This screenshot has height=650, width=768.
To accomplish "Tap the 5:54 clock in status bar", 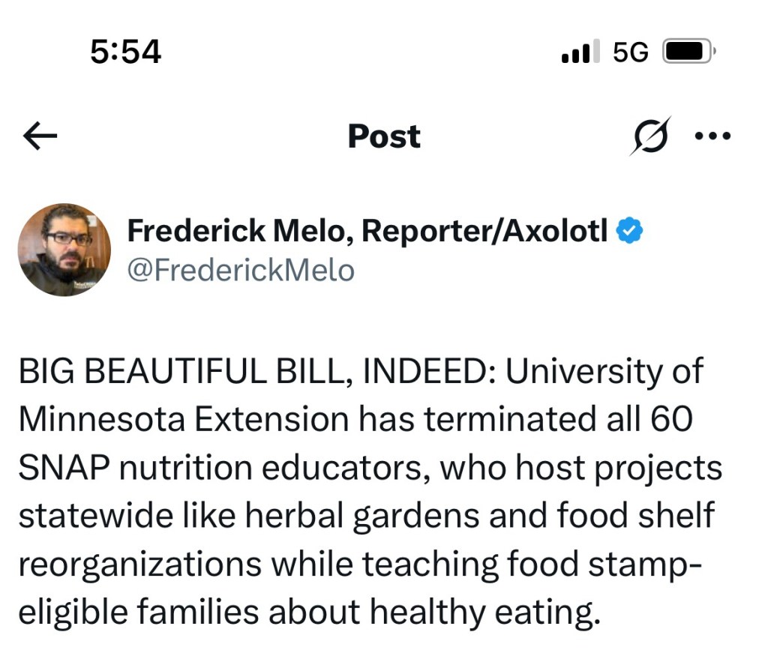I will coord(125,52).
